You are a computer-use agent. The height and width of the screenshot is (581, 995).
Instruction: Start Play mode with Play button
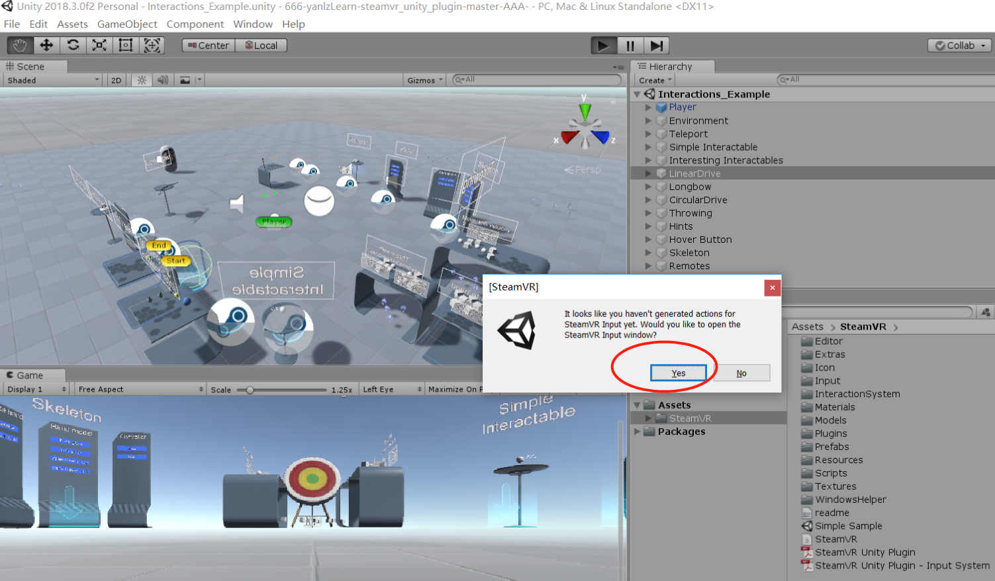[603, 46]
